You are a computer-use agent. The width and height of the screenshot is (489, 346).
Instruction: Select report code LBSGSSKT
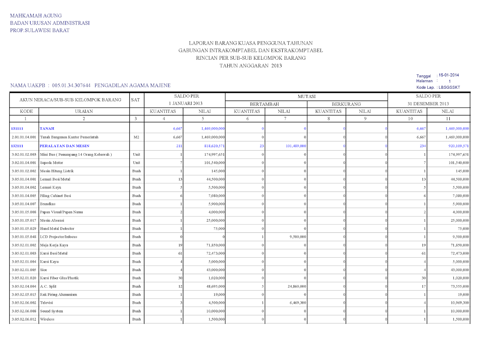449,88
